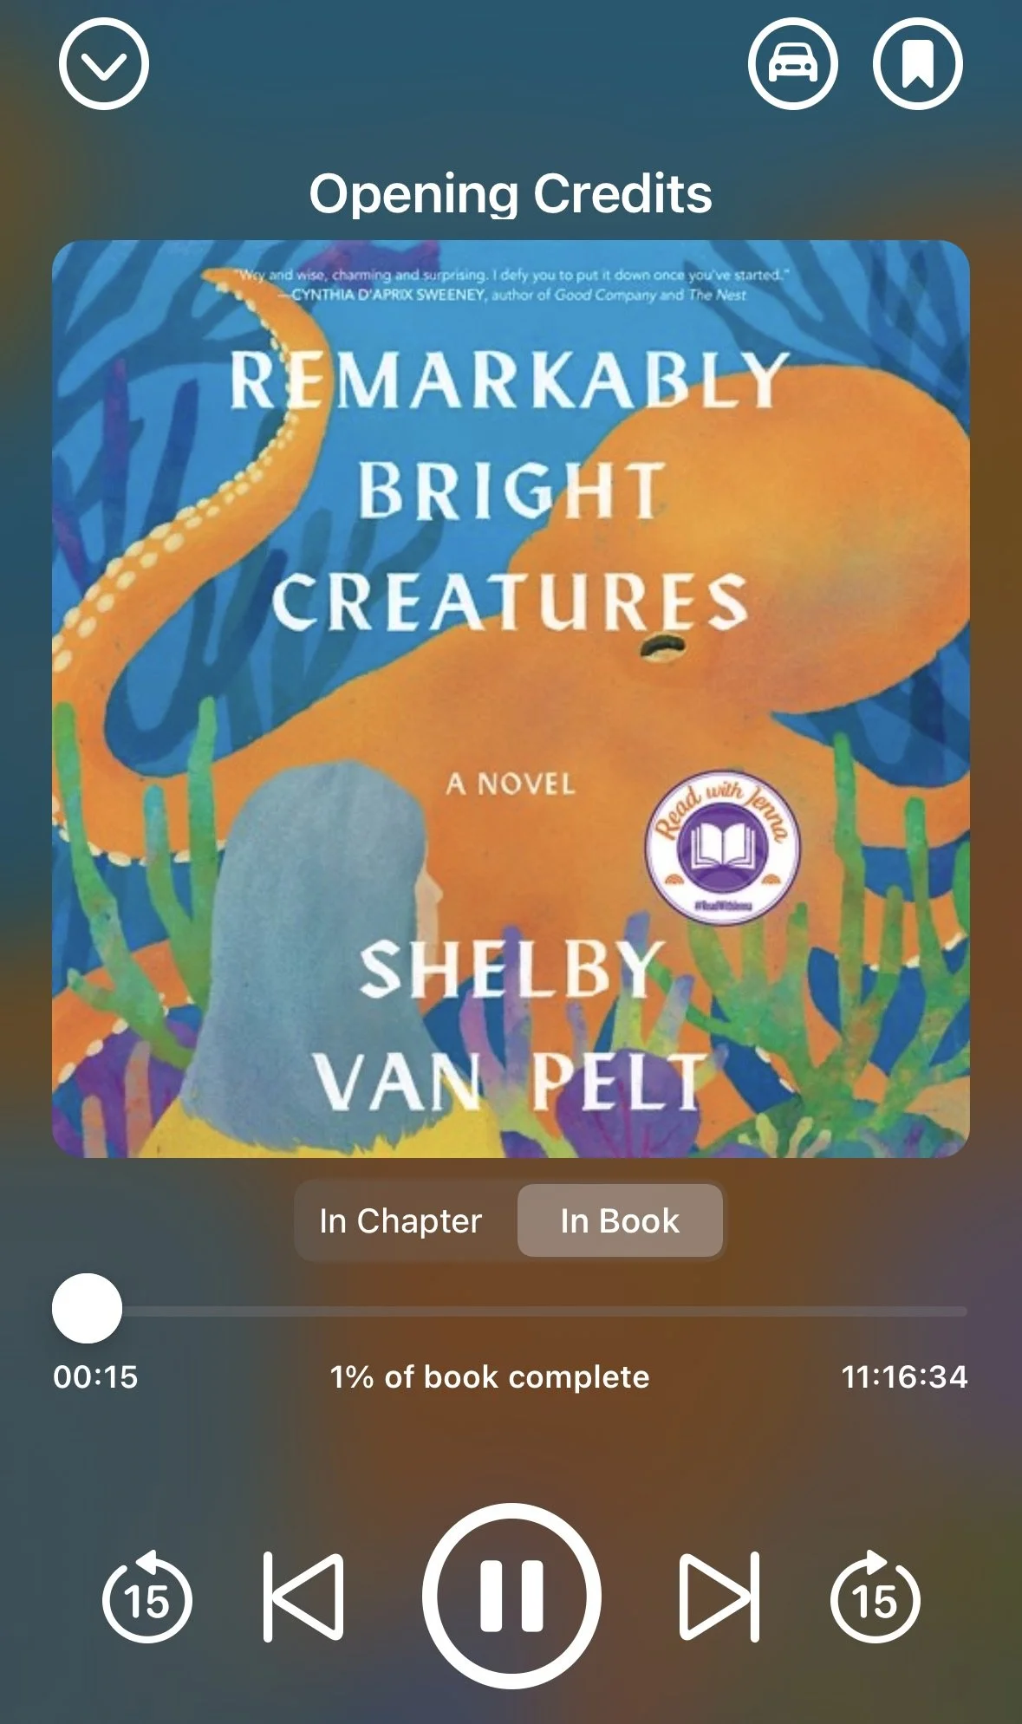Screen dimensions: 1022x1724
Task: Skip forward 15 seconds
Action: point(876,1597)
